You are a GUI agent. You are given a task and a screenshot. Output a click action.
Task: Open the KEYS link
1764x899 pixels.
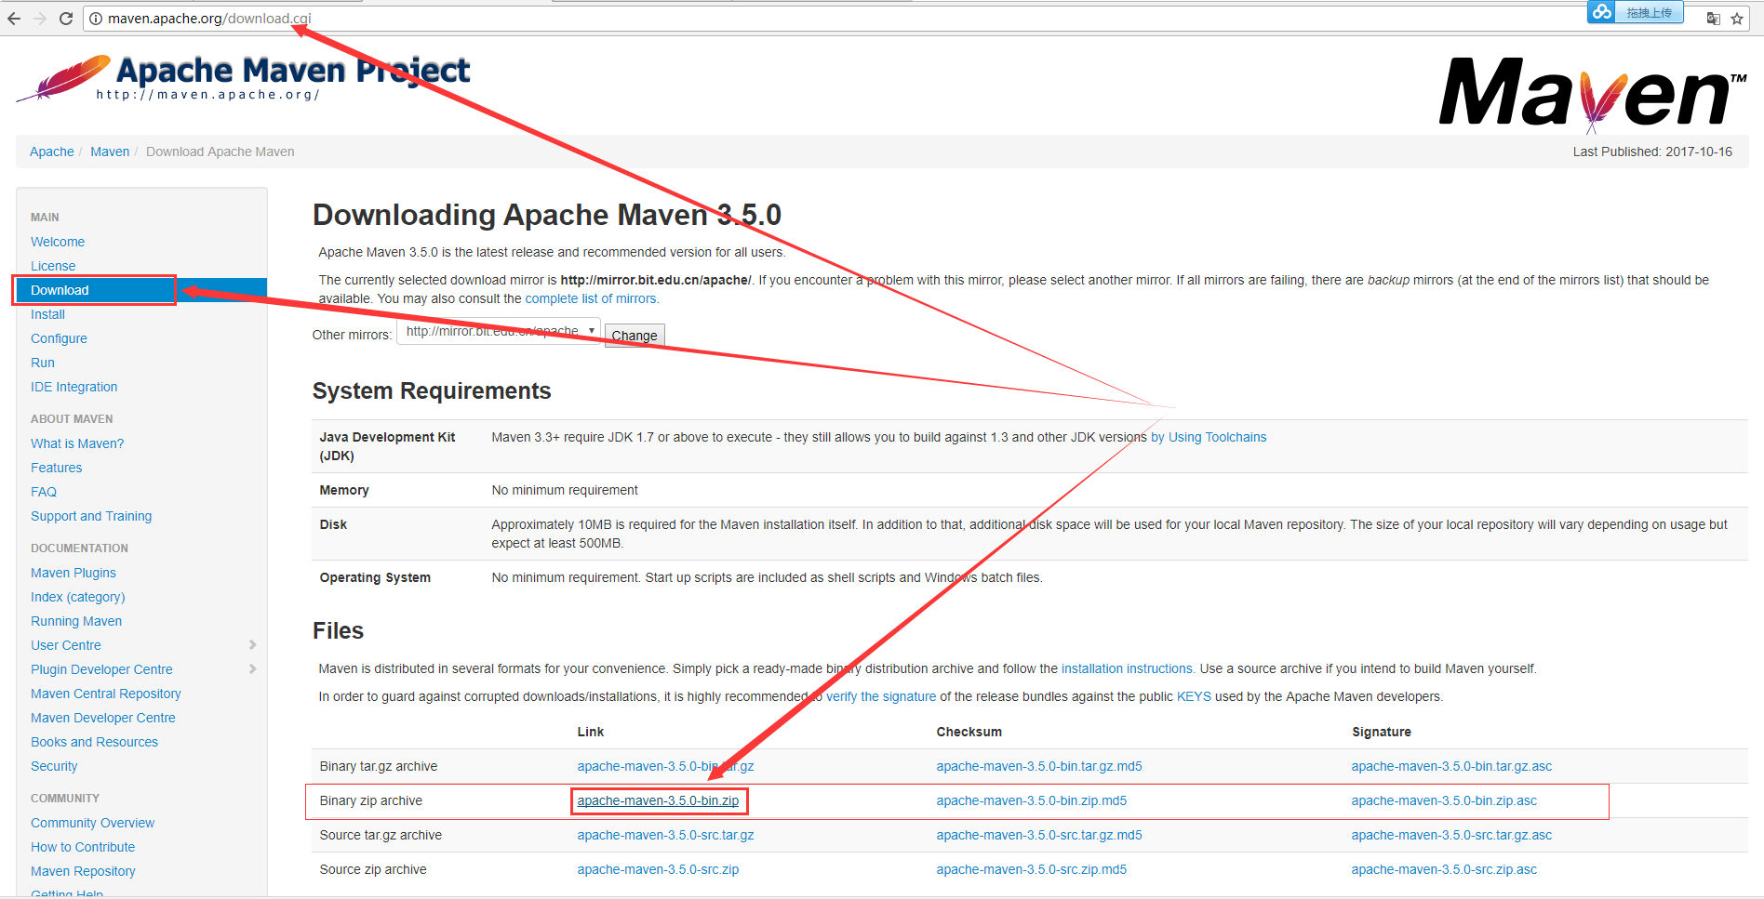click(1194, 696)
